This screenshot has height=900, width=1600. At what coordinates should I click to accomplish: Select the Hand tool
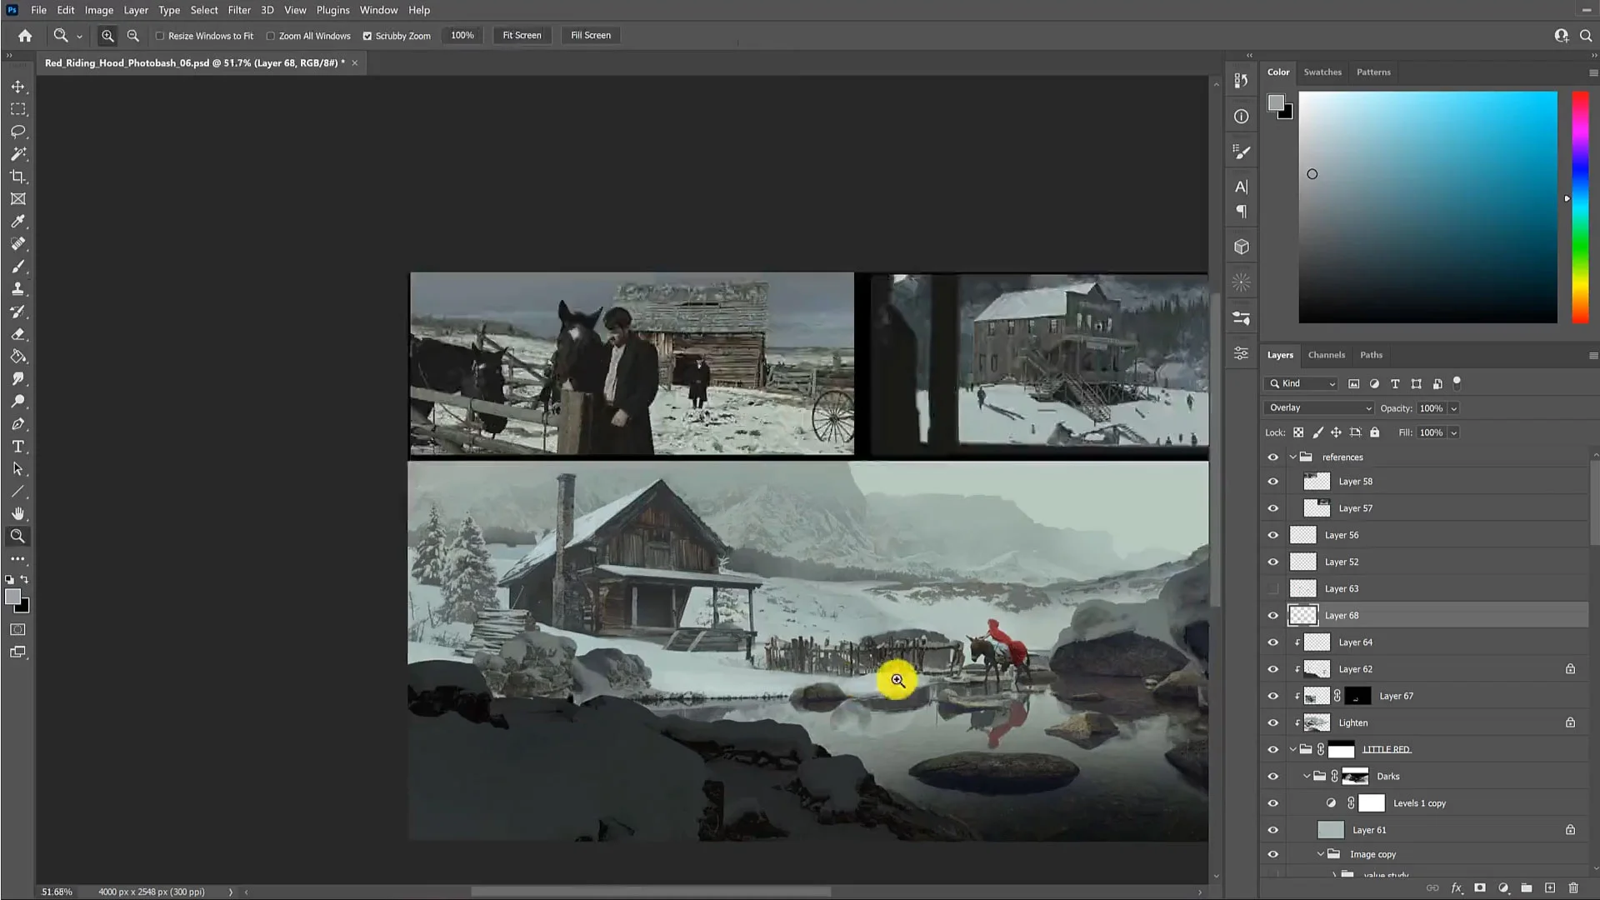[x=17, y=513]
